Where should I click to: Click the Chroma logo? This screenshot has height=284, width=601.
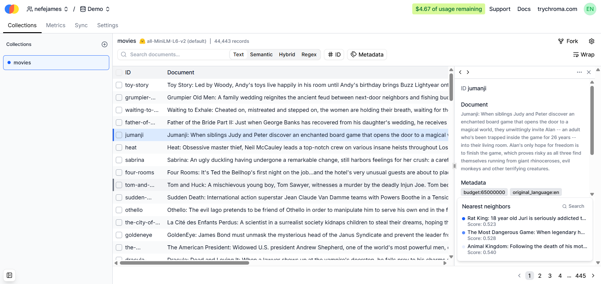12,9
